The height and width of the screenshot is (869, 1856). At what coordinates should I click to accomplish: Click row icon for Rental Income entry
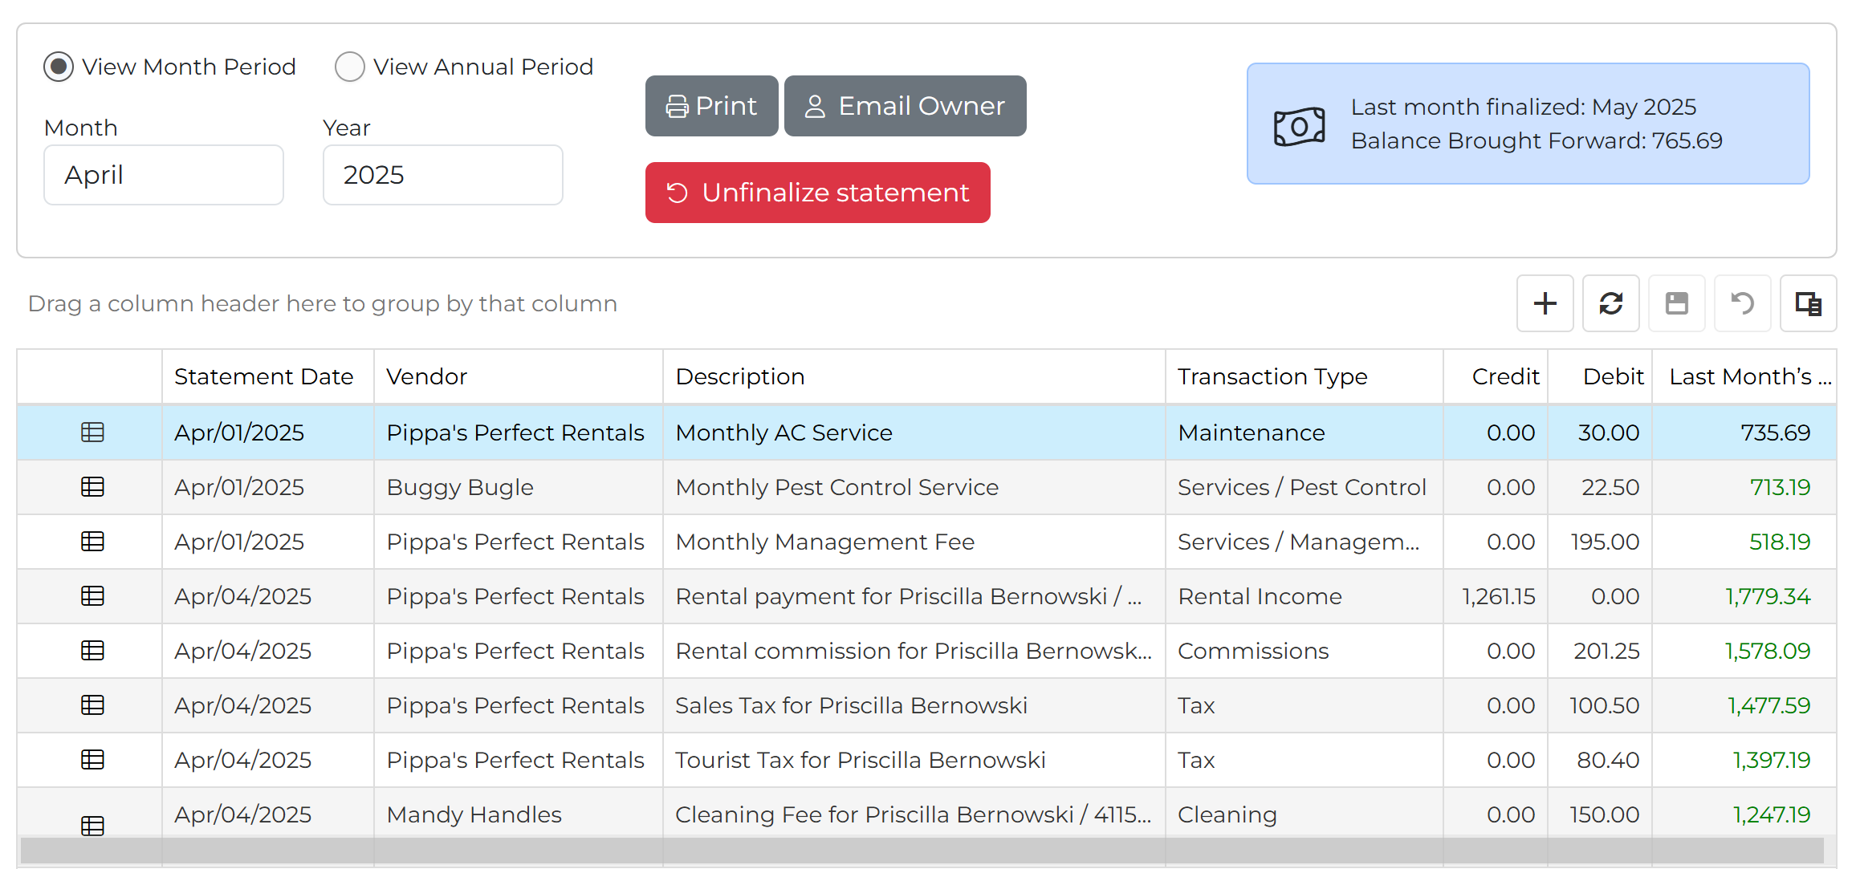tap(92, 596)
